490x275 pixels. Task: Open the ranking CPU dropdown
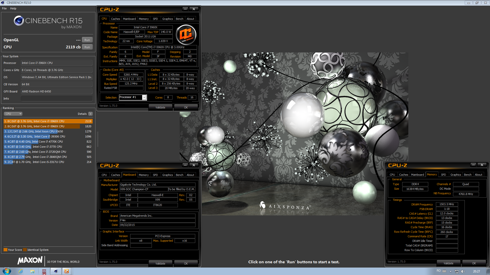click(13, 114)
